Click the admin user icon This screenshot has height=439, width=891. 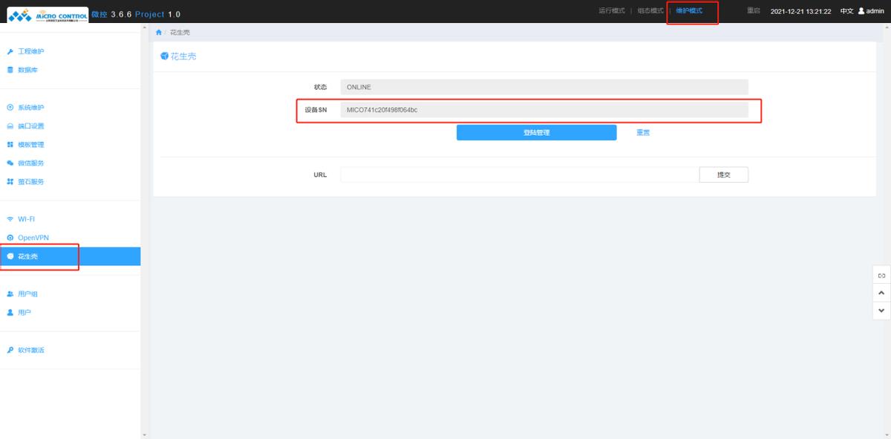[x=861, y=11]
